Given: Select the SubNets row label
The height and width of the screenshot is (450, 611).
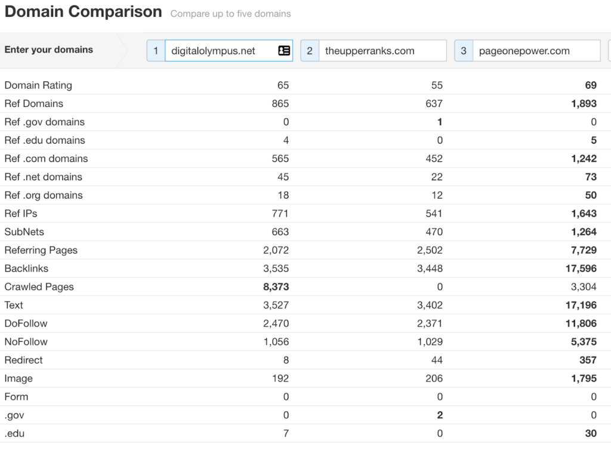Looking at the screenshot, I should point(24,232).
